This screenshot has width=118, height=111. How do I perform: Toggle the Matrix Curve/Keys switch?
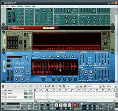(25, 35)
